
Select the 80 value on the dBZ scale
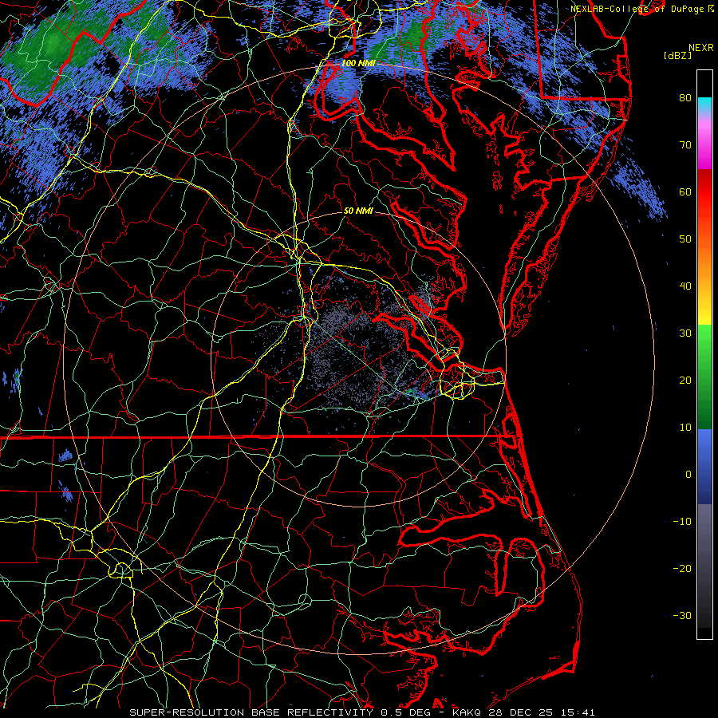pyautogui.click(x=685, y=98)
